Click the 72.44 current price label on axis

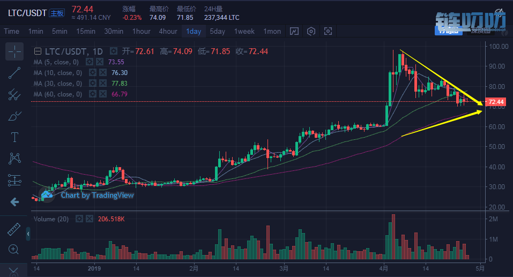(496, 102)
